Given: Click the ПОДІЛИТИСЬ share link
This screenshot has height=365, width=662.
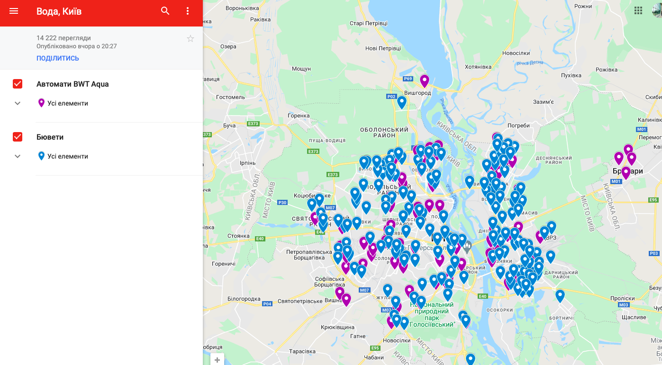Looking at the screenshot, I should point(58,58).
